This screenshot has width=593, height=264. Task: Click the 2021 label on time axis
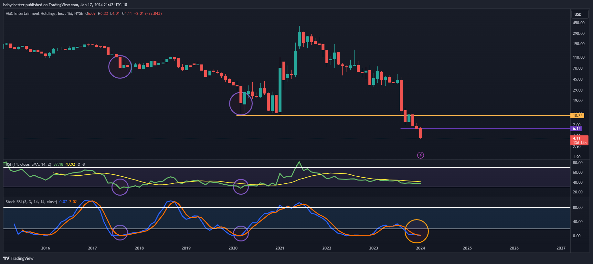coord(280,248)
